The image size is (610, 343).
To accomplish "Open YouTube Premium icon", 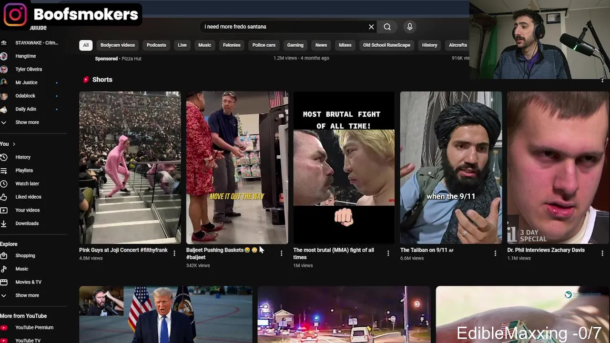I will [4, 328].
